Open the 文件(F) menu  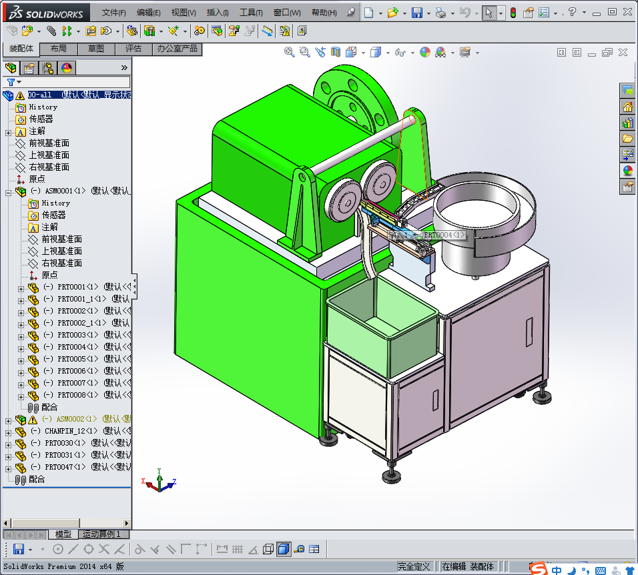point(113,13)
